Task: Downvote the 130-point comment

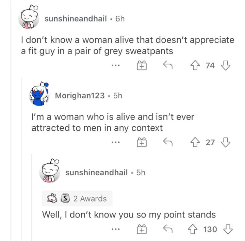Action: (x=228, y=229)
